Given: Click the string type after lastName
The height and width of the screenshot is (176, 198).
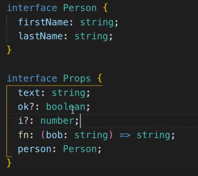Looking at the screenshot, I should pyautogui.click(x=91, y=37).
